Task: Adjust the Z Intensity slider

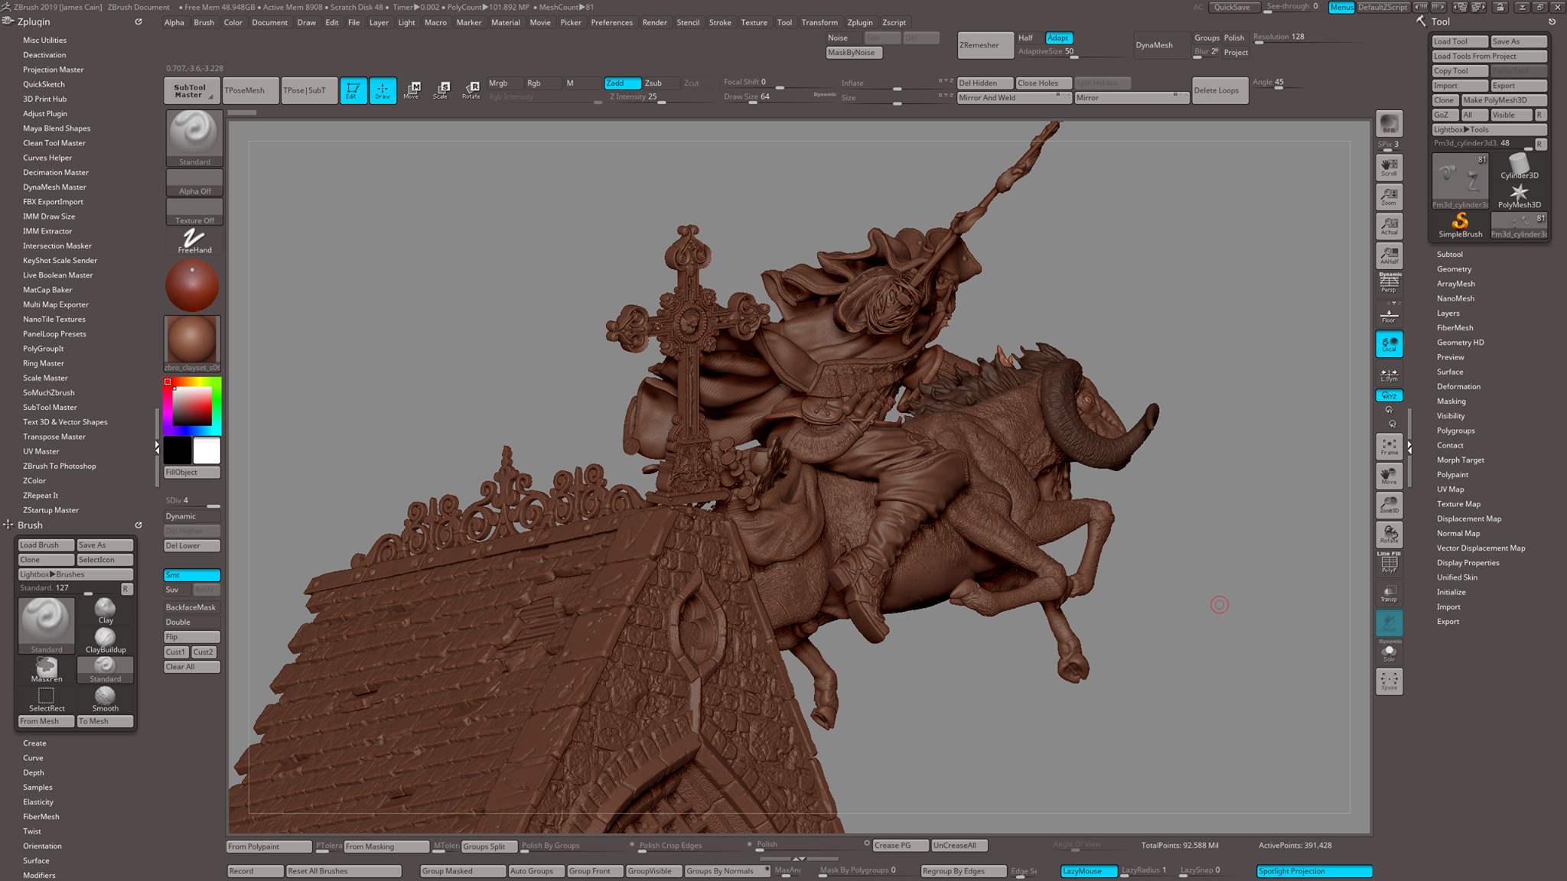Action: pos(637,97)
